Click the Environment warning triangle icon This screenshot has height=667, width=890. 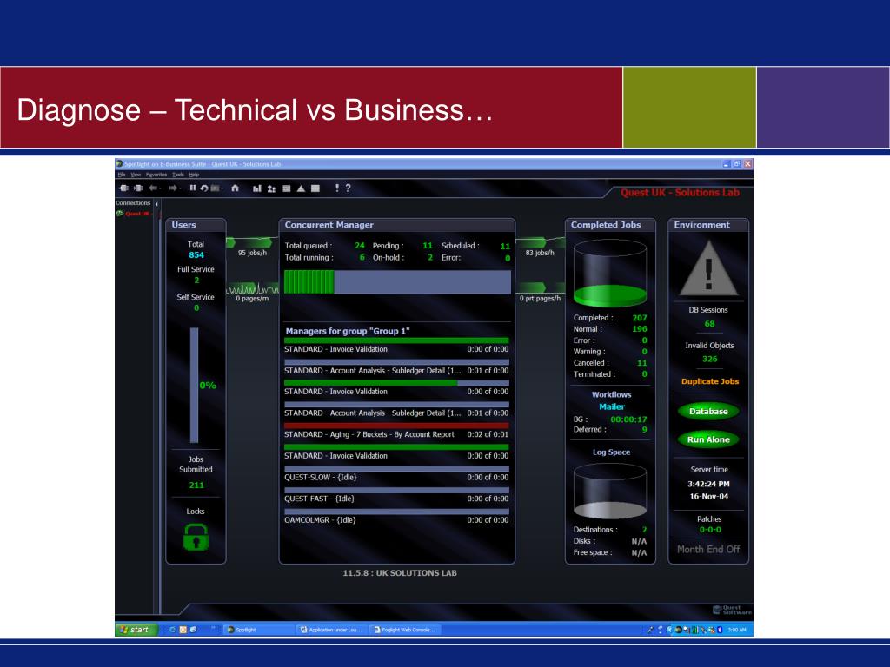click(x=708, y=269)
